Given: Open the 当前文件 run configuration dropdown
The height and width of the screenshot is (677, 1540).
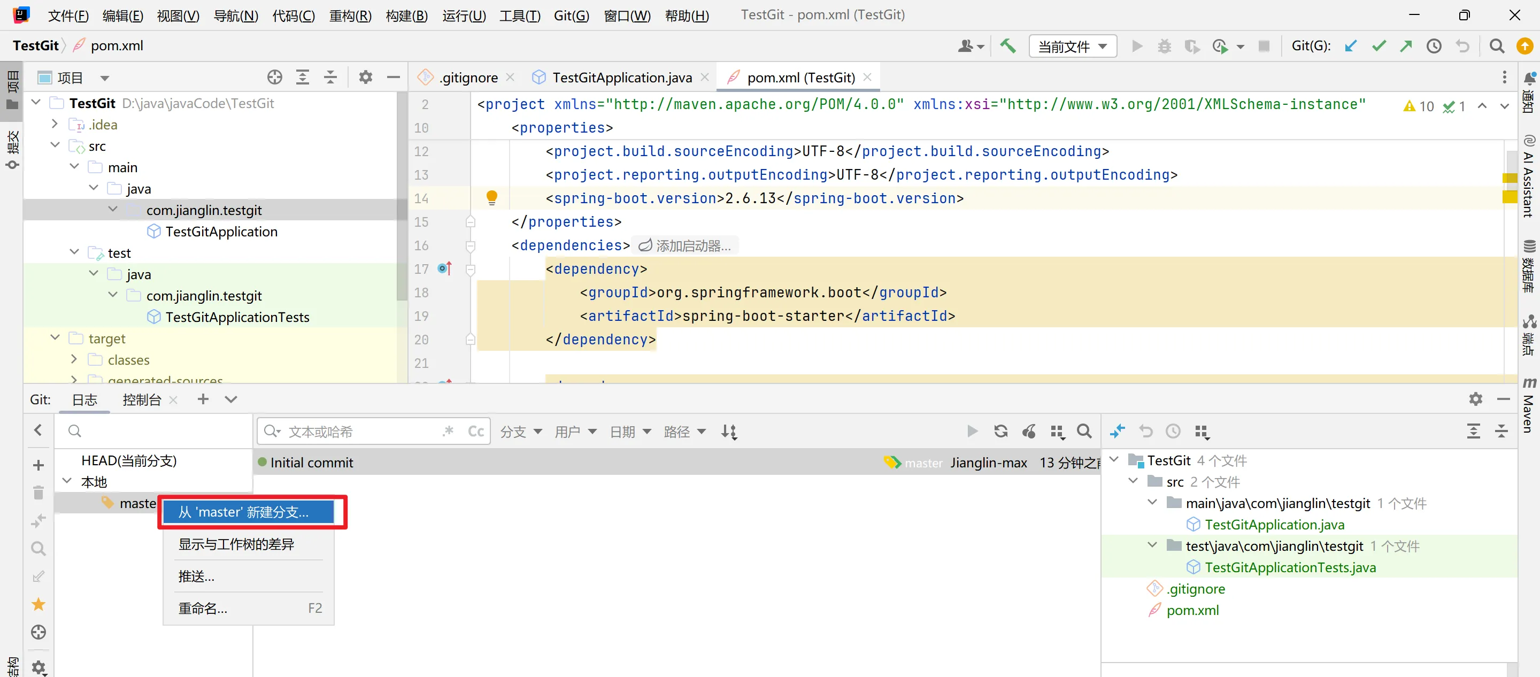Looking at the screenshot, I should click(x=1073, y=46).
